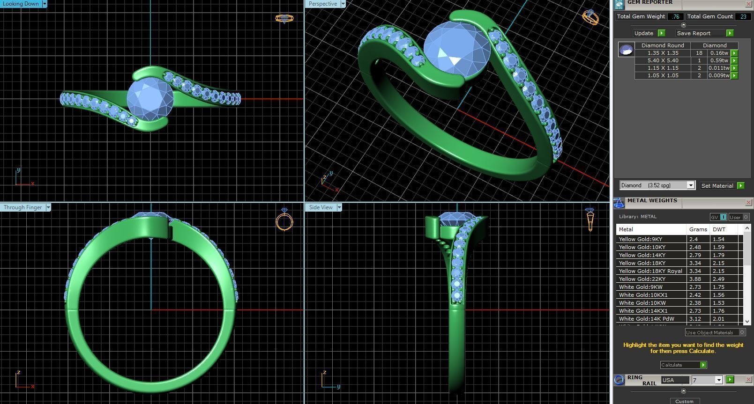
Task: Click the Grams column header
Action: coord(698,229)
